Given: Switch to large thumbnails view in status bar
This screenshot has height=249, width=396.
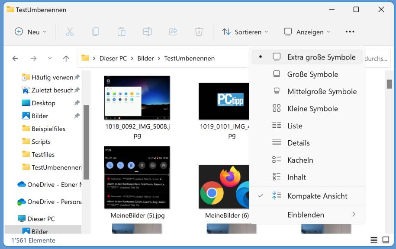Looking at the screenshot, I should (x=385, y=240).
